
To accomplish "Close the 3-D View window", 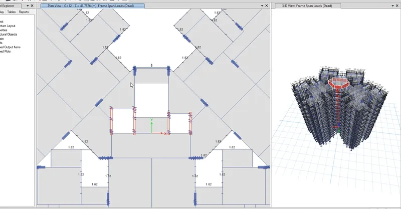I will pyautogui.click(x=397, y=6).
